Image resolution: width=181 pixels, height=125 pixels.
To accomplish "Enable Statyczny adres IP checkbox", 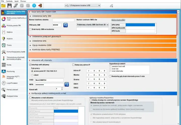I will click(73, 65).
